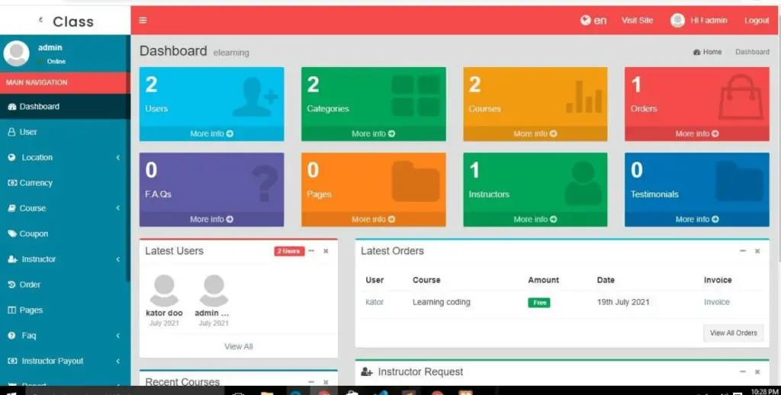Click the Course book icon in sidebar

click(x=12, y=208)
